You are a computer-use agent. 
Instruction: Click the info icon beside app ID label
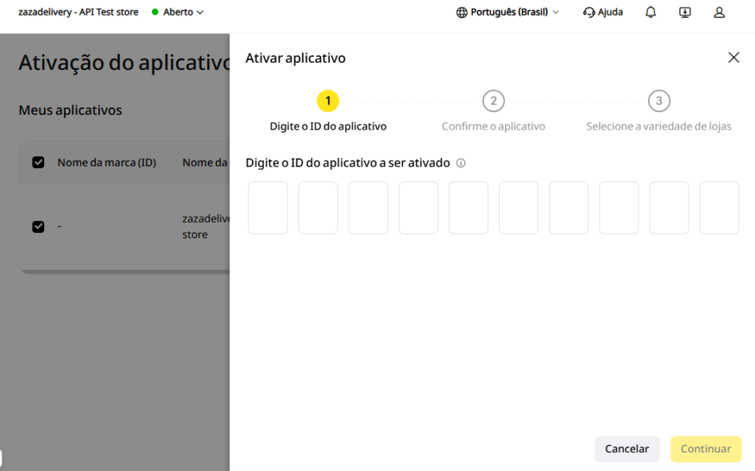[461, 163]
